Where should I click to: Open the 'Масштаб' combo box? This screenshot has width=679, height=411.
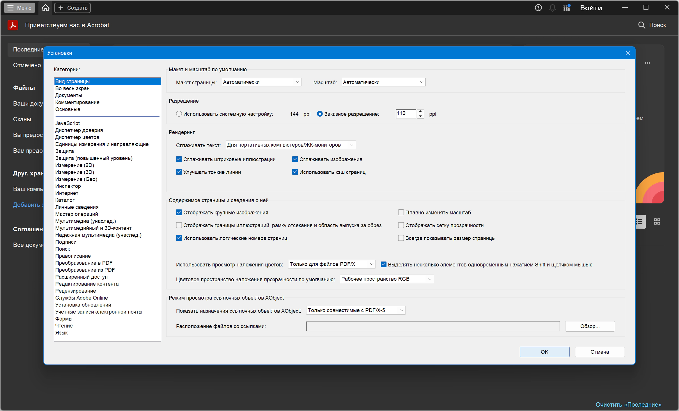point(384,82)
